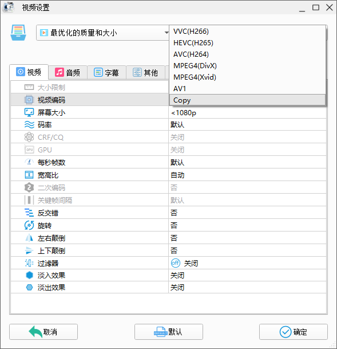Click the aspect ratio icon for 宽高比
The image size is (337, 349).
29,175
